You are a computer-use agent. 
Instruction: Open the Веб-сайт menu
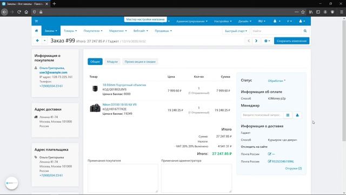coord(141,31)
